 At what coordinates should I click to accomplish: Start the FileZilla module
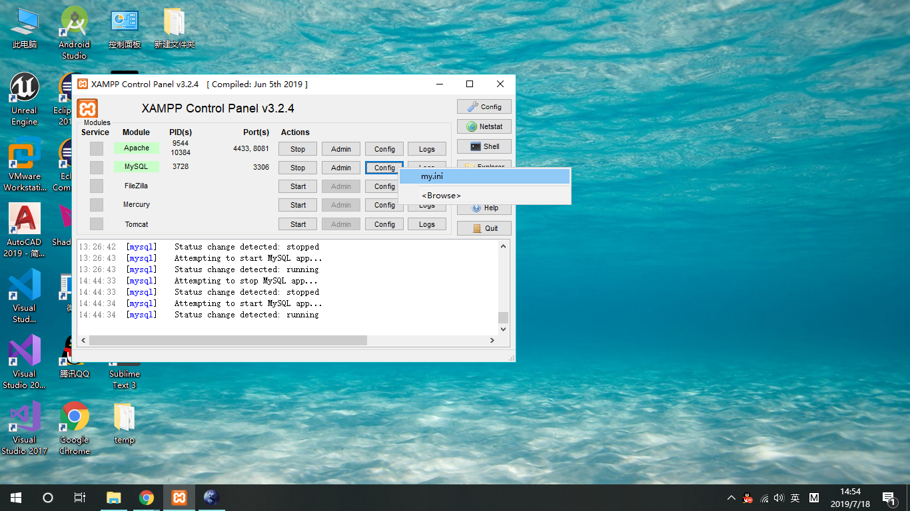[x=297, y=186]
